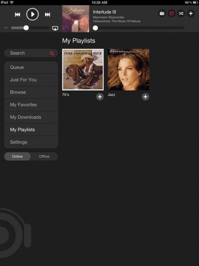
Task: Click the red search magnifier icon
Action: point(52,53)
